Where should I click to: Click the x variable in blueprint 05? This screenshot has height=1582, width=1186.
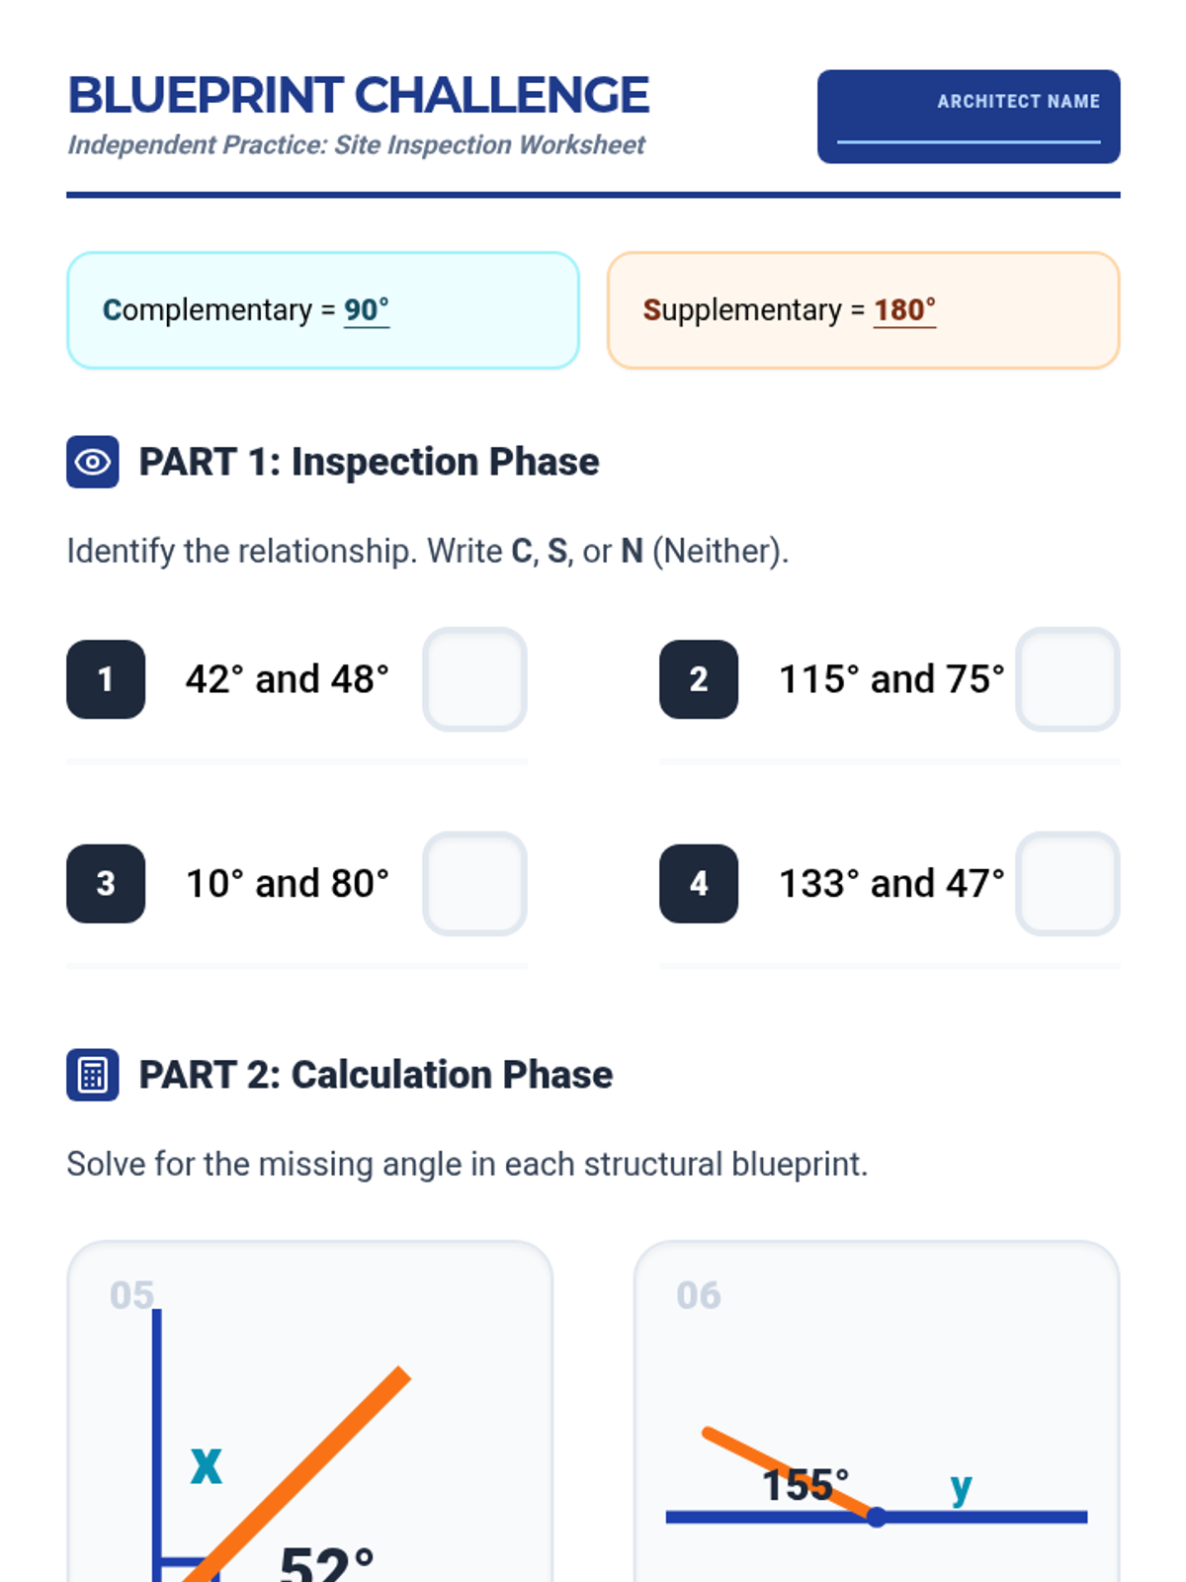[x=207, y=1464]
